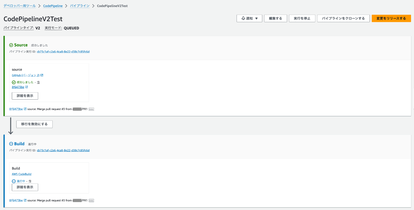This screenshot has height=210, width=414.
Task: Click the CodePipelineV2Test page heading
Action: (33, 19)
